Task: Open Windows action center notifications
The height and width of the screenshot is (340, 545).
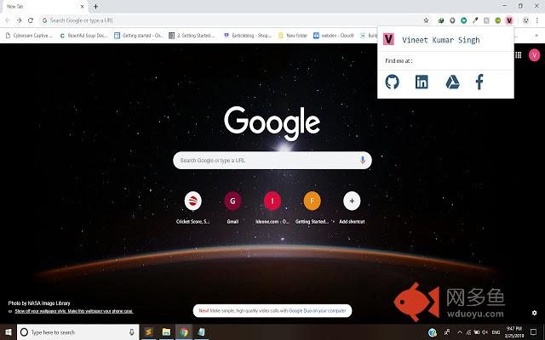Action: coord(534,332)
